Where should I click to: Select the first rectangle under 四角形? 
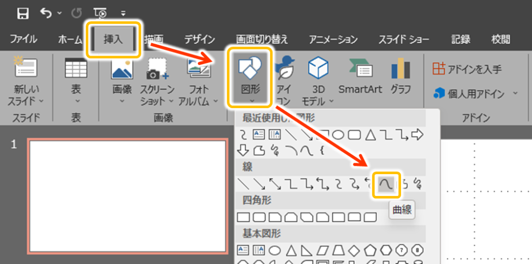tap(243, 216)
